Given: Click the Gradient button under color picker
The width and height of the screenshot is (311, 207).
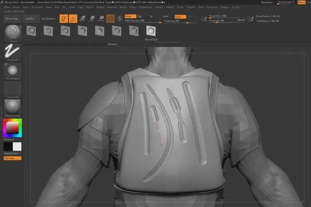Looking at the screenshot, I should click(x=9, y=140).
